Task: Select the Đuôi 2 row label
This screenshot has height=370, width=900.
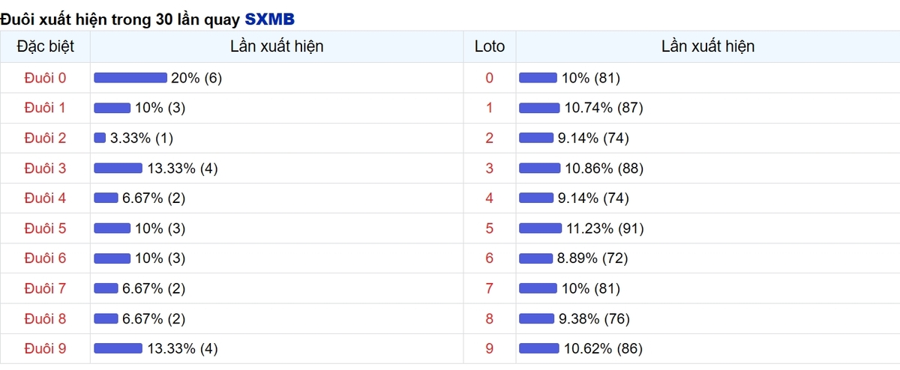Action: coord(45,138)
